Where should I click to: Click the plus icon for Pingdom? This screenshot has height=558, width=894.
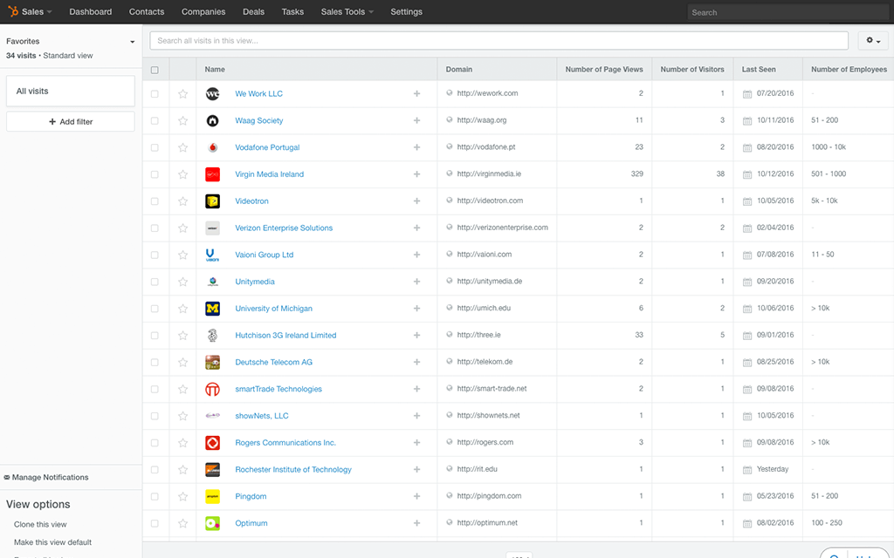[x=416, y=496]
